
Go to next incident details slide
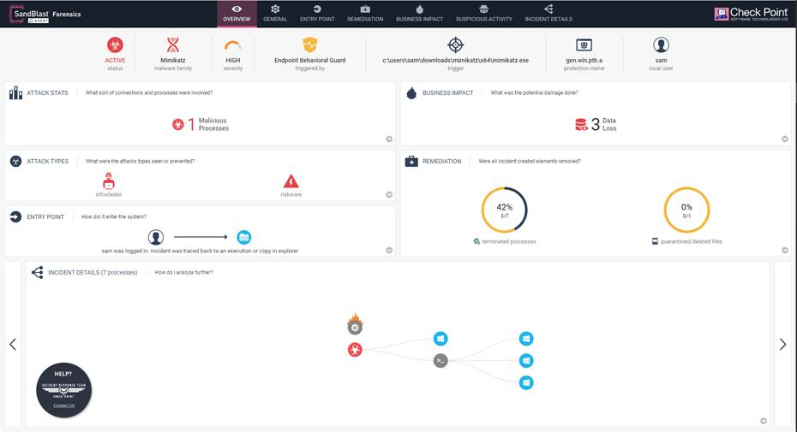782,344
